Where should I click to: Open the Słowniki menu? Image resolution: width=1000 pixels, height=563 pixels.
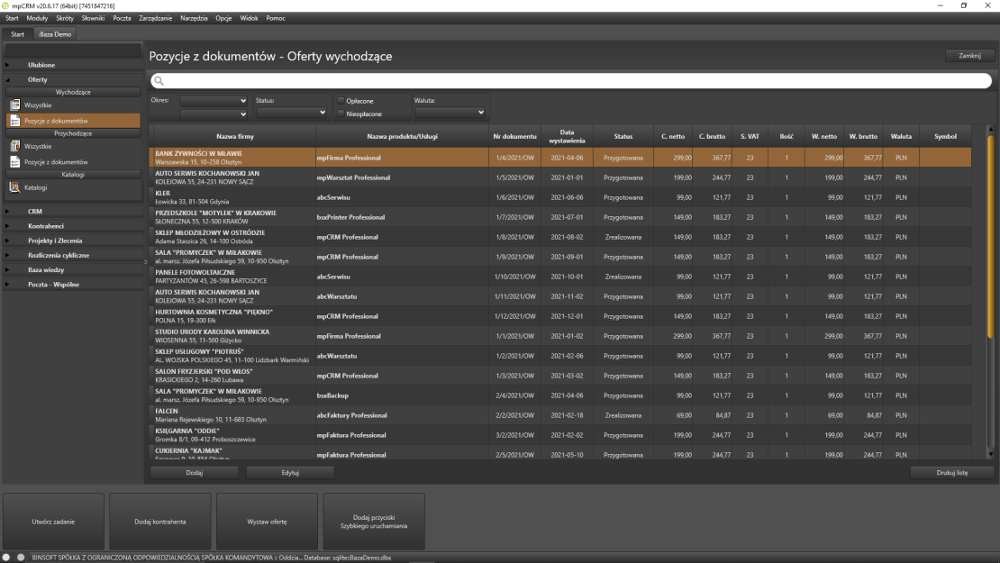(93, 19)
